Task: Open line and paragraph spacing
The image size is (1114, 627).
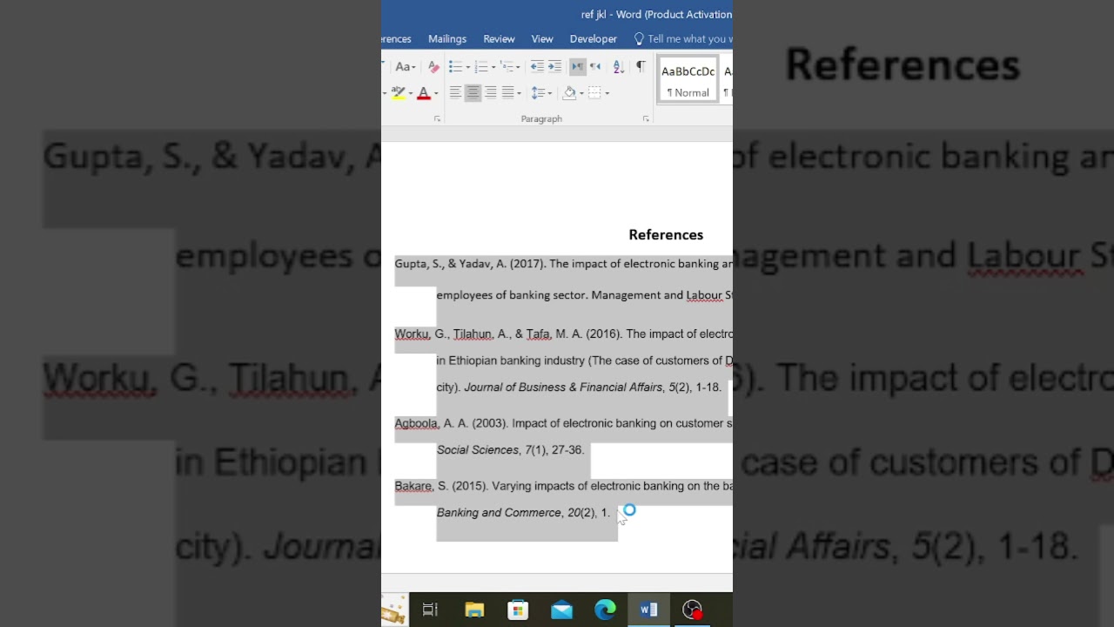Action: tap(540, 92)
